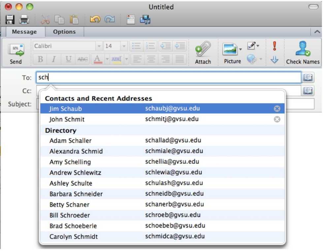This screenshot has height=251, width=323.
Task: Toggle Italic text formatting
Action: (54, 59)
